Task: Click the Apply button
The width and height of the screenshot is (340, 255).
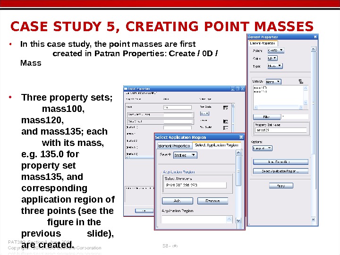Action: (x=281, y=186)
